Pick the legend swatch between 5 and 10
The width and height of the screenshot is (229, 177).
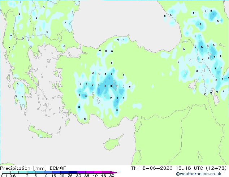tap(39, 172)
